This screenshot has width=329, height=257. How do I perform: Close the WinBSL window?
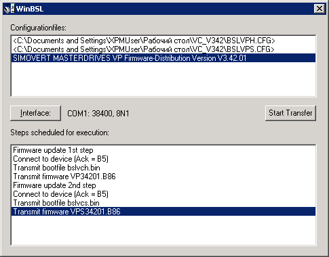[320, 9]
